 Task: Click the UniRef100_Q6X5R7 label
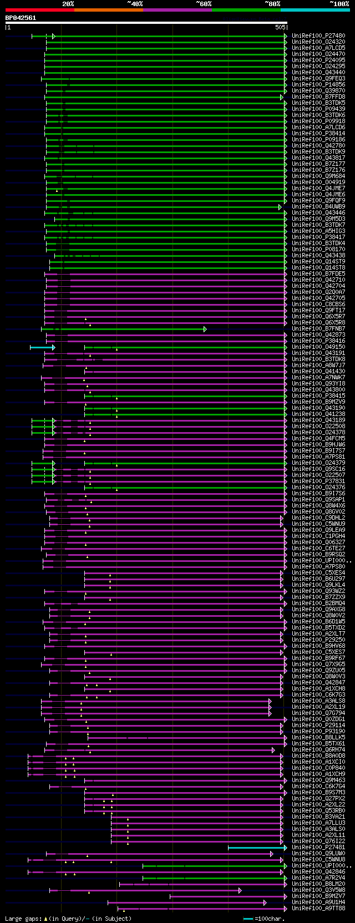coord(318,317)
